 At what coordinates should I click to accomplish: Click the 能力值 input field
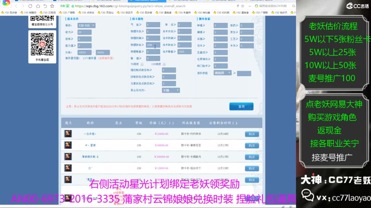coord(85,46)
